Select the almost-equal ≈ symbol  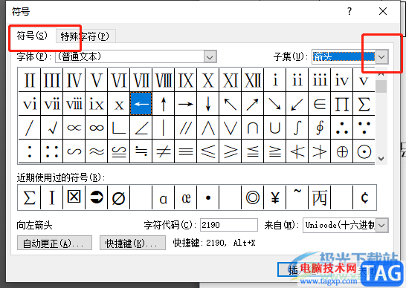pos(97,151)
